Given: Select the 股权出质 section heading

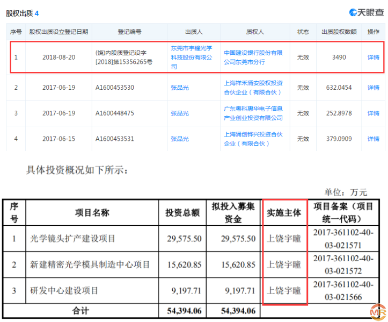Looking at the screenshot, I should [x=22, y=13].
